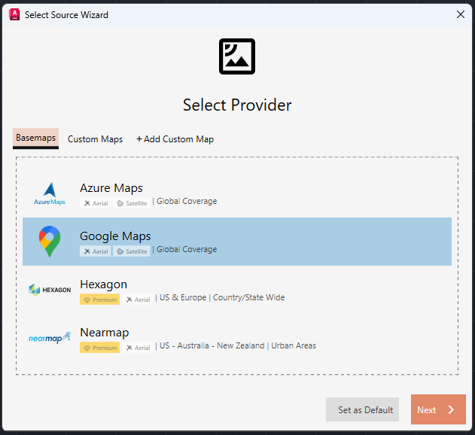Select the Nearmap provider title
Viewport: 475px width, 435px height.
point(105,333)
